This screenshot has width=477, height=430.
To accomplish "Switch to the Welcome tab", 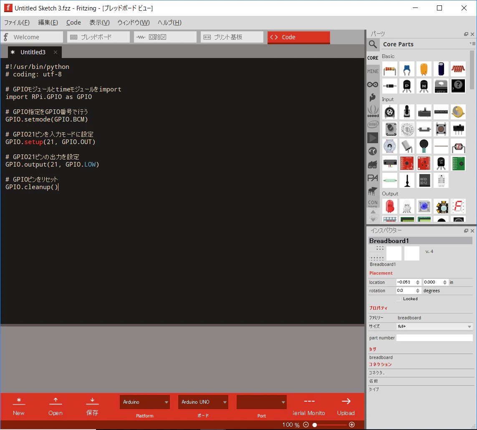I will [32, 37].
